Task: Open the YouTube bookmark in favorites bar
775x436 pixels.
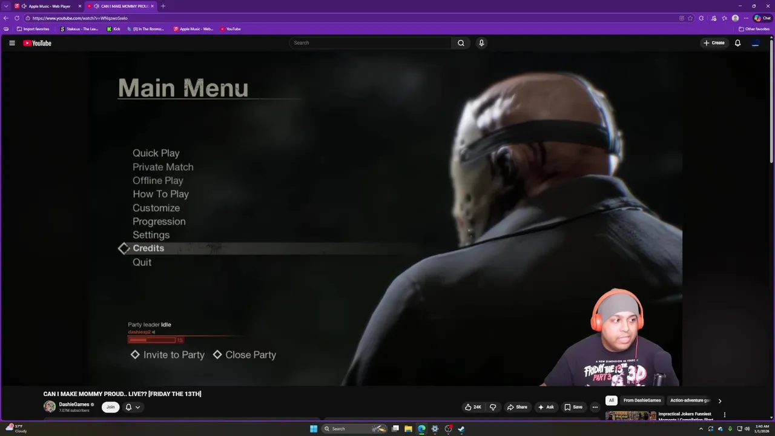Action: [x=231, y=29]
